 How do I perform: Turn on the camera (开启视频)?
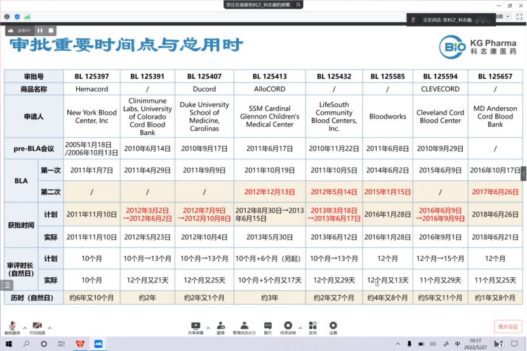pos(37,328)
